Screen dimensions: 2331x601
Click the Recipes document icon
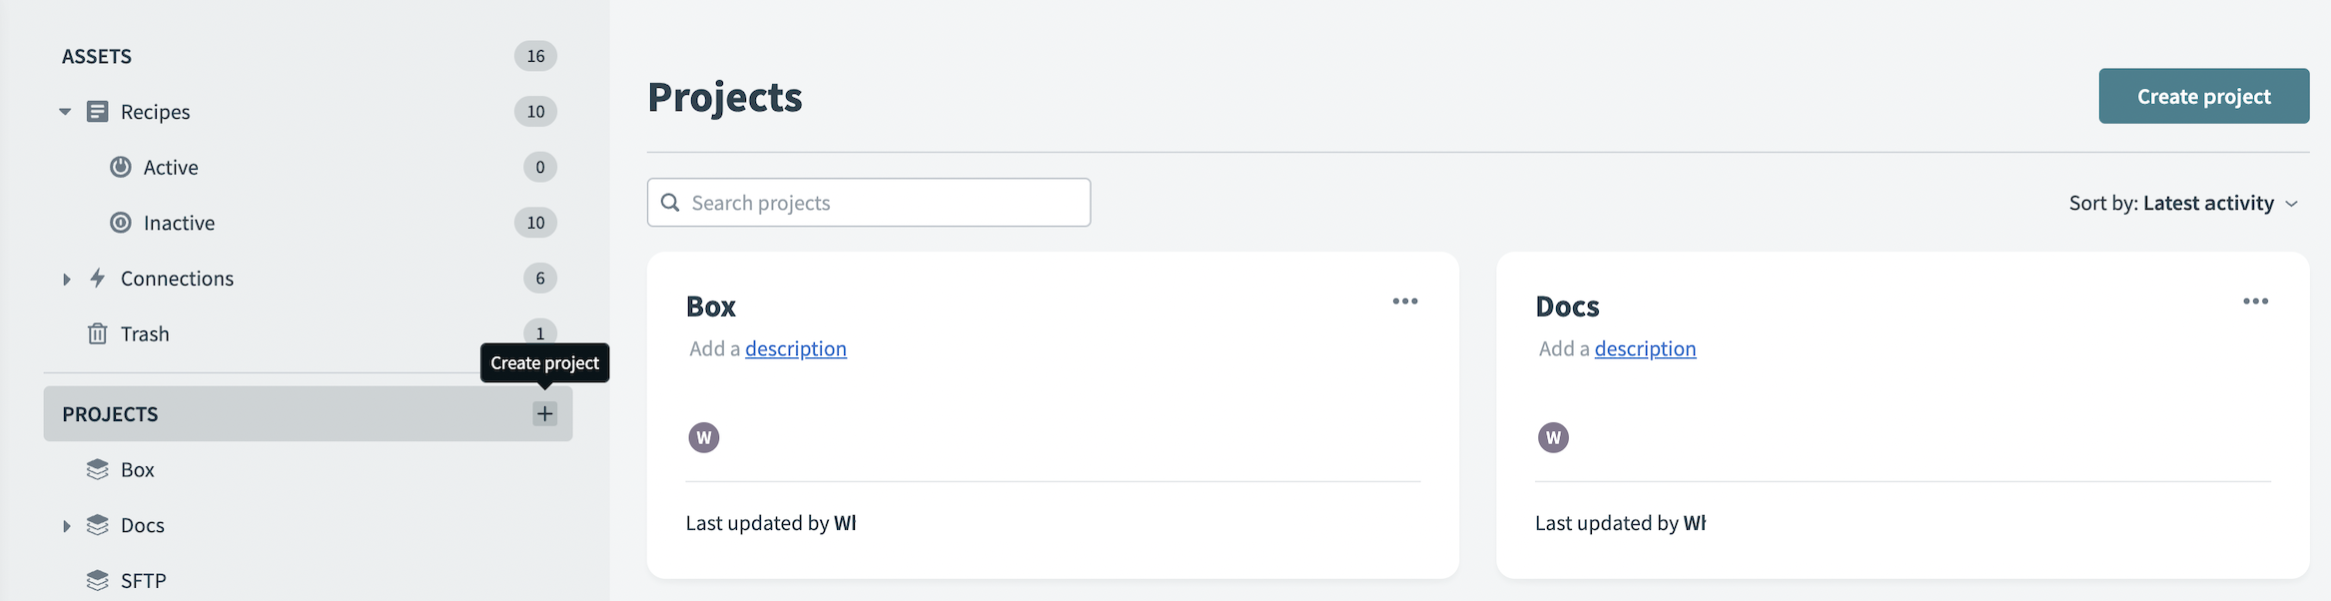click(97, 112)
